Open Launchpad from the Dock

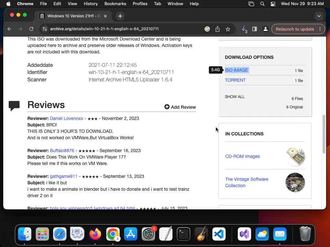[x=42, y=234]
